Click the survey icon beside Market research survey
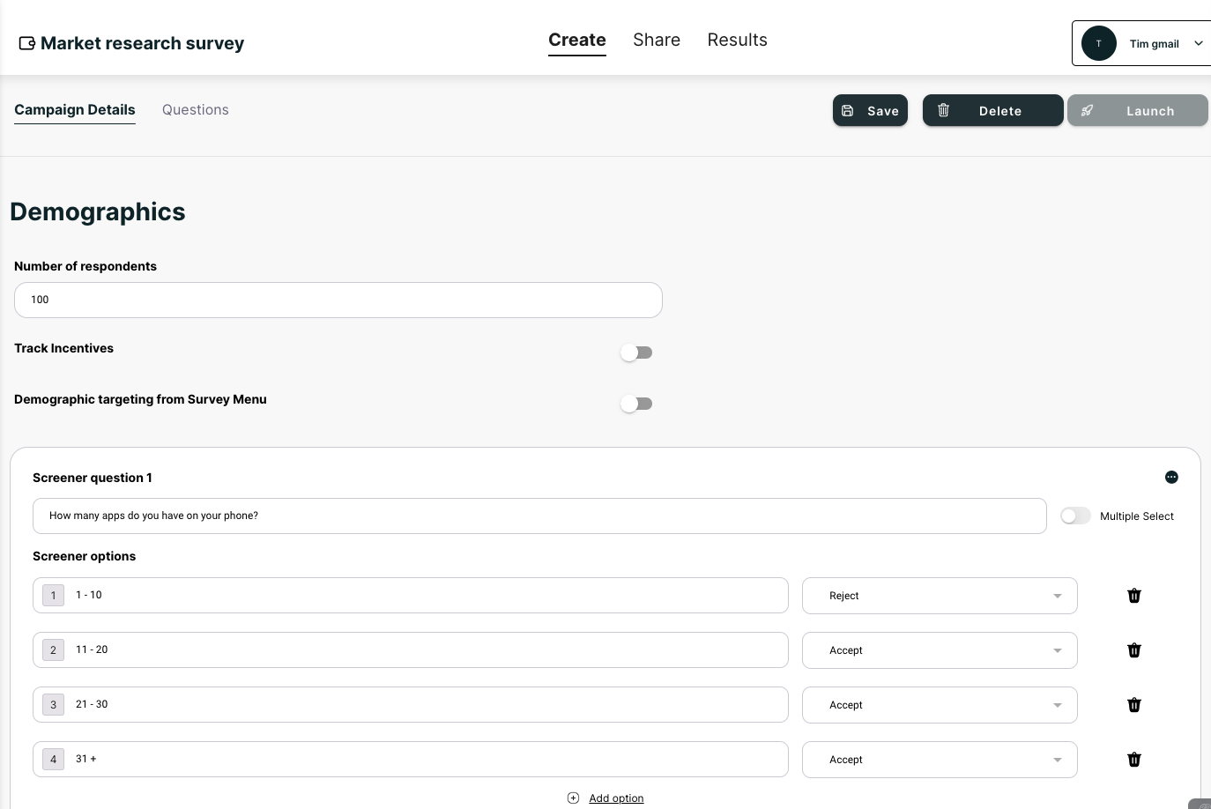This screenshot has height=809, width=1211. click(27, 43)
